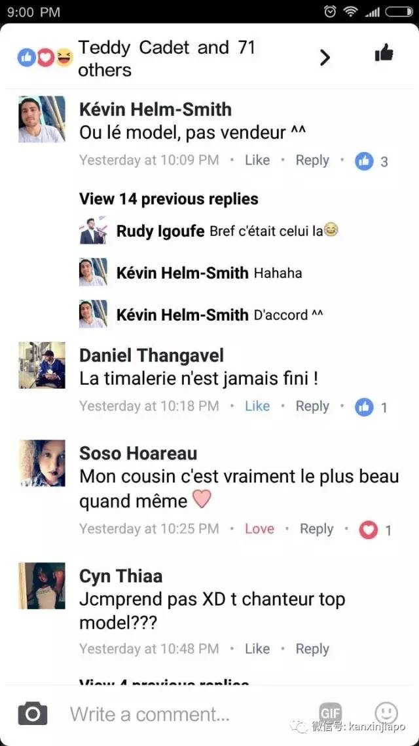This screenshot has height=746, width=419.
Task: Reply to Kévin Helm-Smith's comment
Action: [312, 161]
